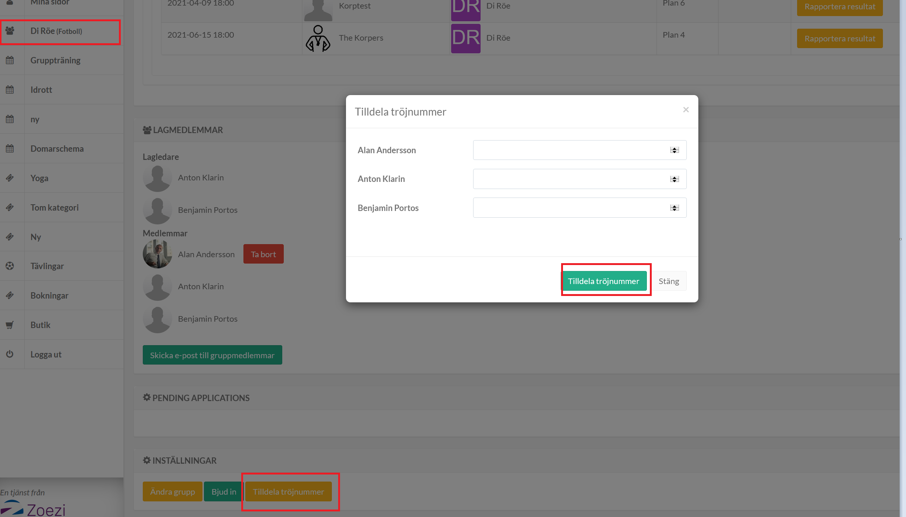
Task: Click The Korpers team logo
Action: (318, 38)
